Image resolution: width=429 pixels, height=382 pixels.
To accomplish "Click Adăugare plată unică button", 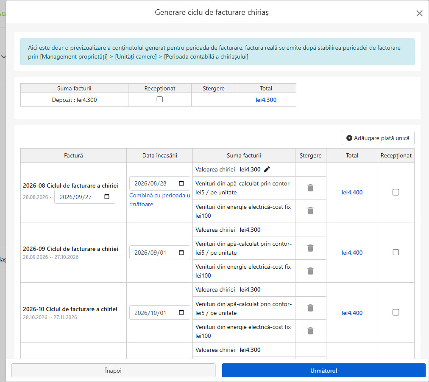I will point(378,138).
